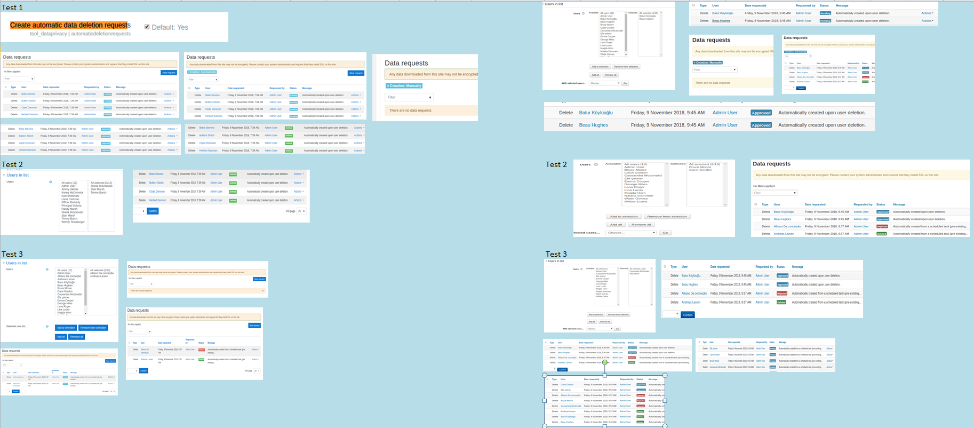Select "Wendy Testaburger" in the available users list
Screen dimensions: 974x428
73,222
